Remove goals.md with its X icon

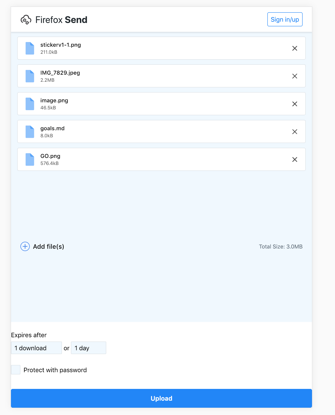[294, 132]
